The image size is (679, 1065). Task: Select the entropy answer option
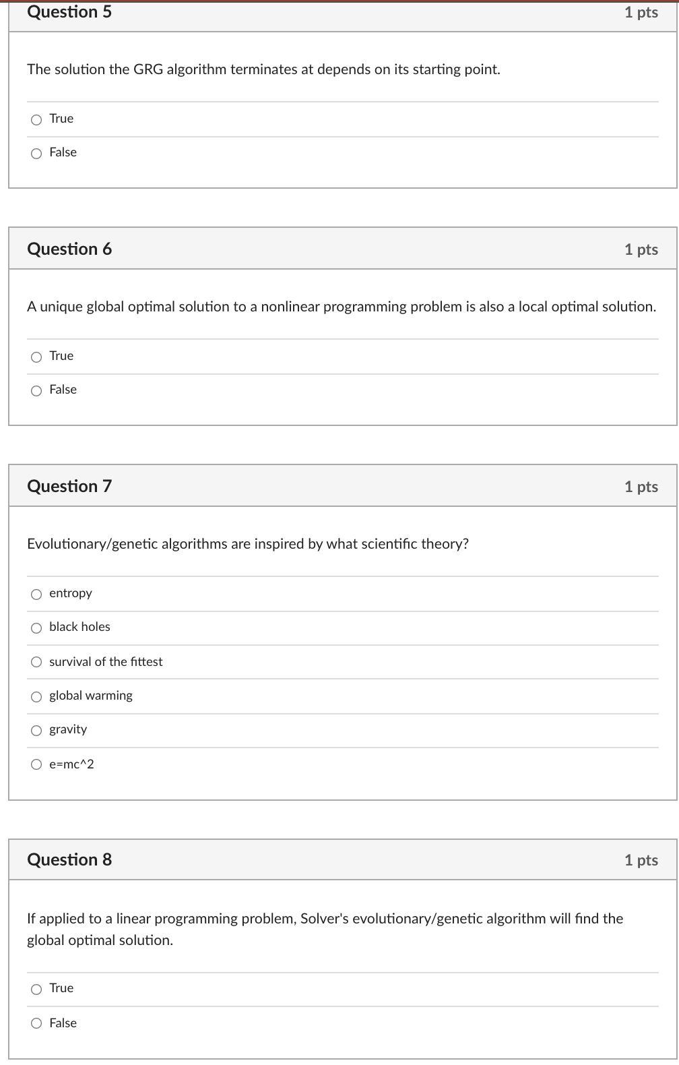[x=36, y=594]
